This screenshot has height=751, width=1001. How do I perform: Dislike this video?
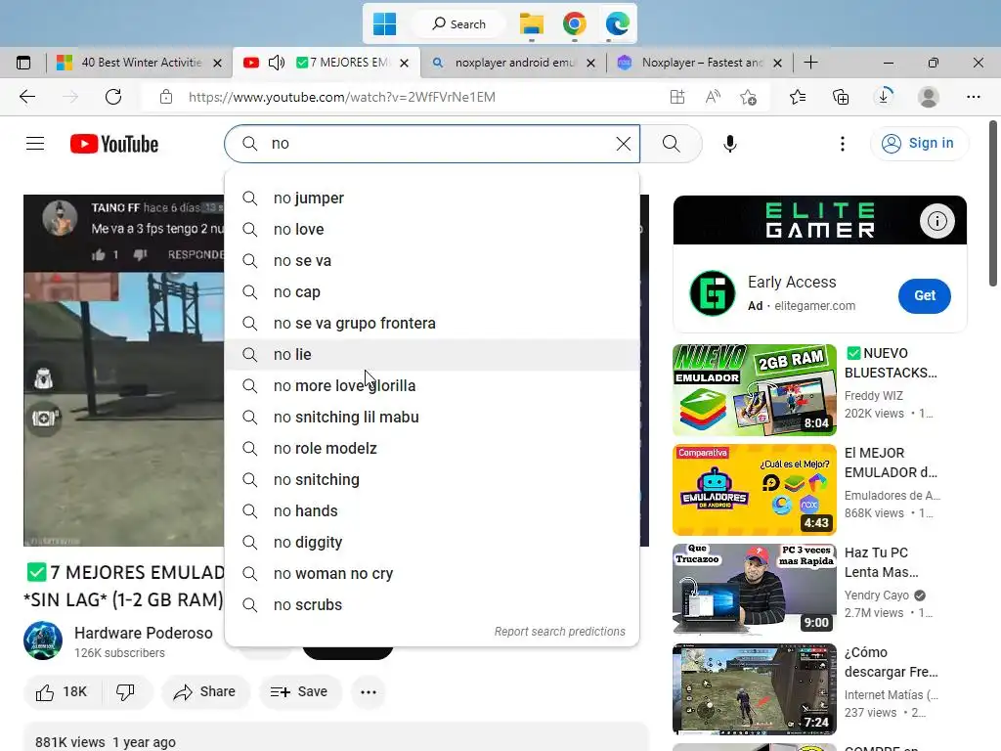pyautogui.click(x=125, y=691)
